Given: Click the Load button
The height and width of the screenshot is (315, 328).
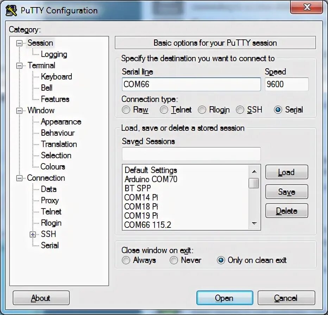Looking at the screenshot, I should 286,172.
